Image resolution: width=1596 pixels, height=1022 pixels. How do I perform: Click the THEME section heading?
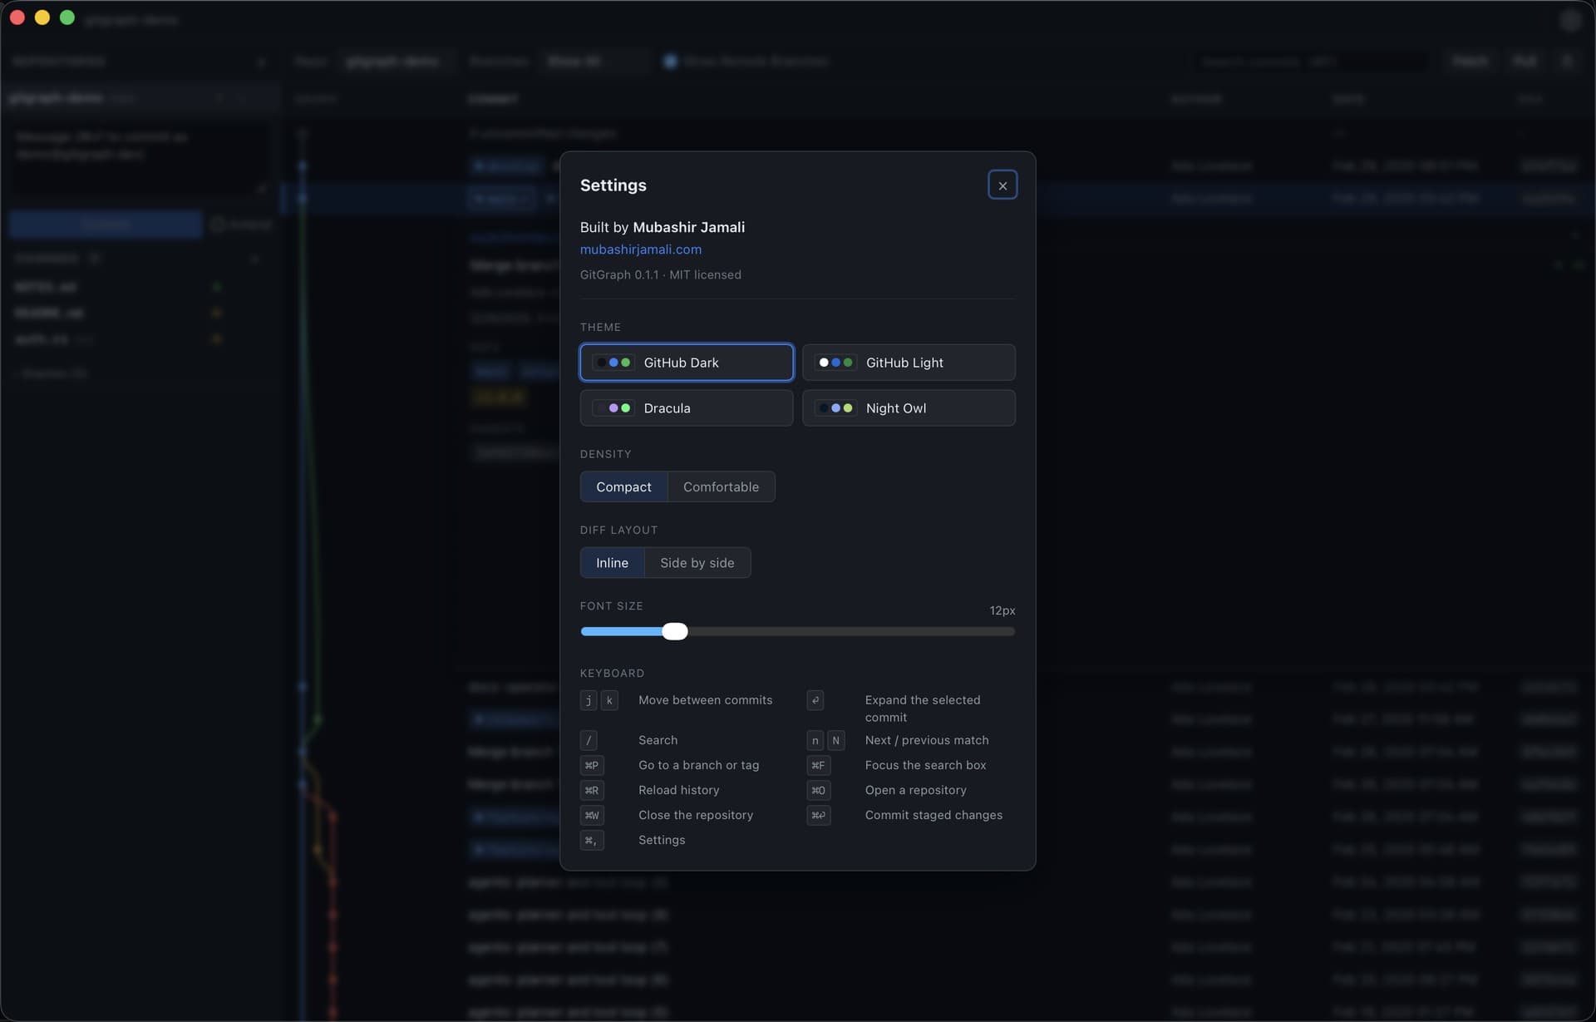[x=601, y=328]
